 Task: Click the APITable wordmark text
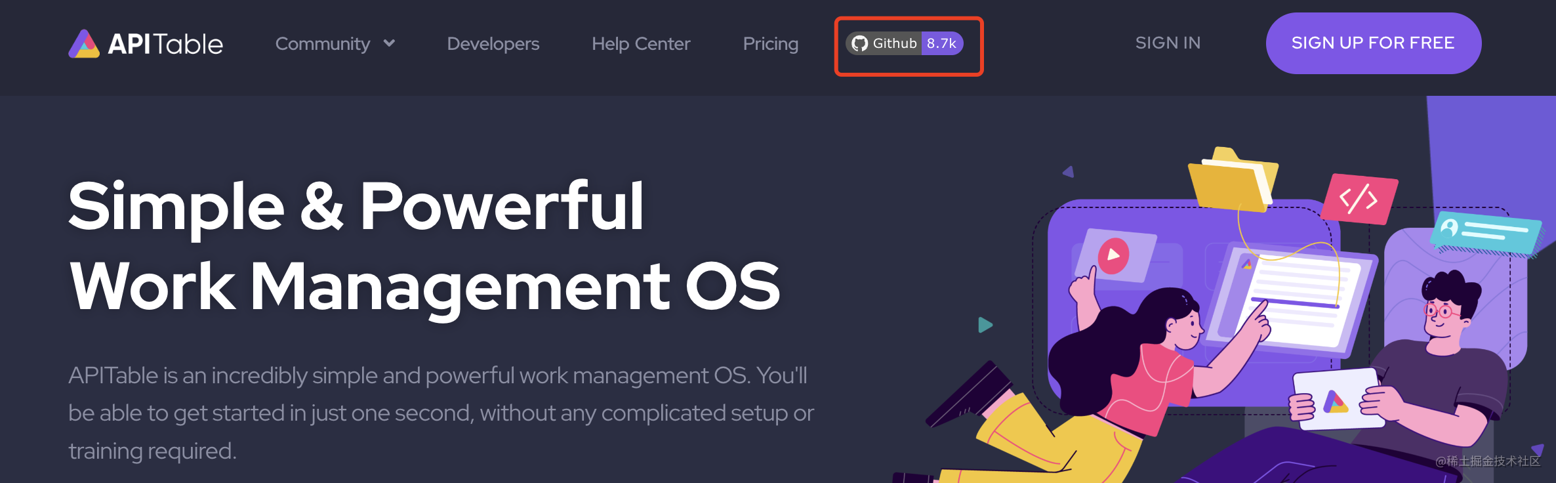(x=165, y=44)
